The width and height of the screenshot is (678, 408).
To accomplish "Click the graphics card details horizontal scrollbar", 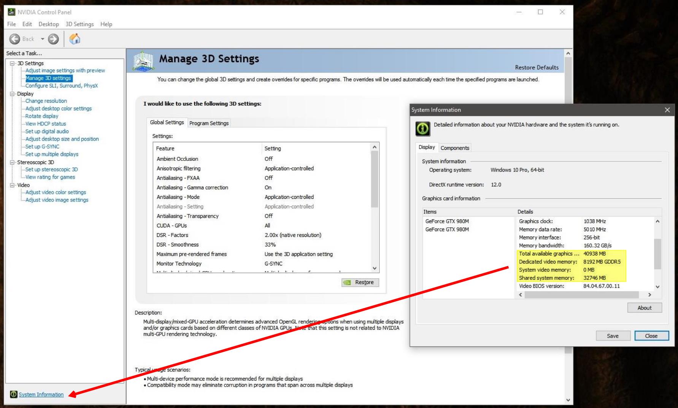I will pos(585,295).
